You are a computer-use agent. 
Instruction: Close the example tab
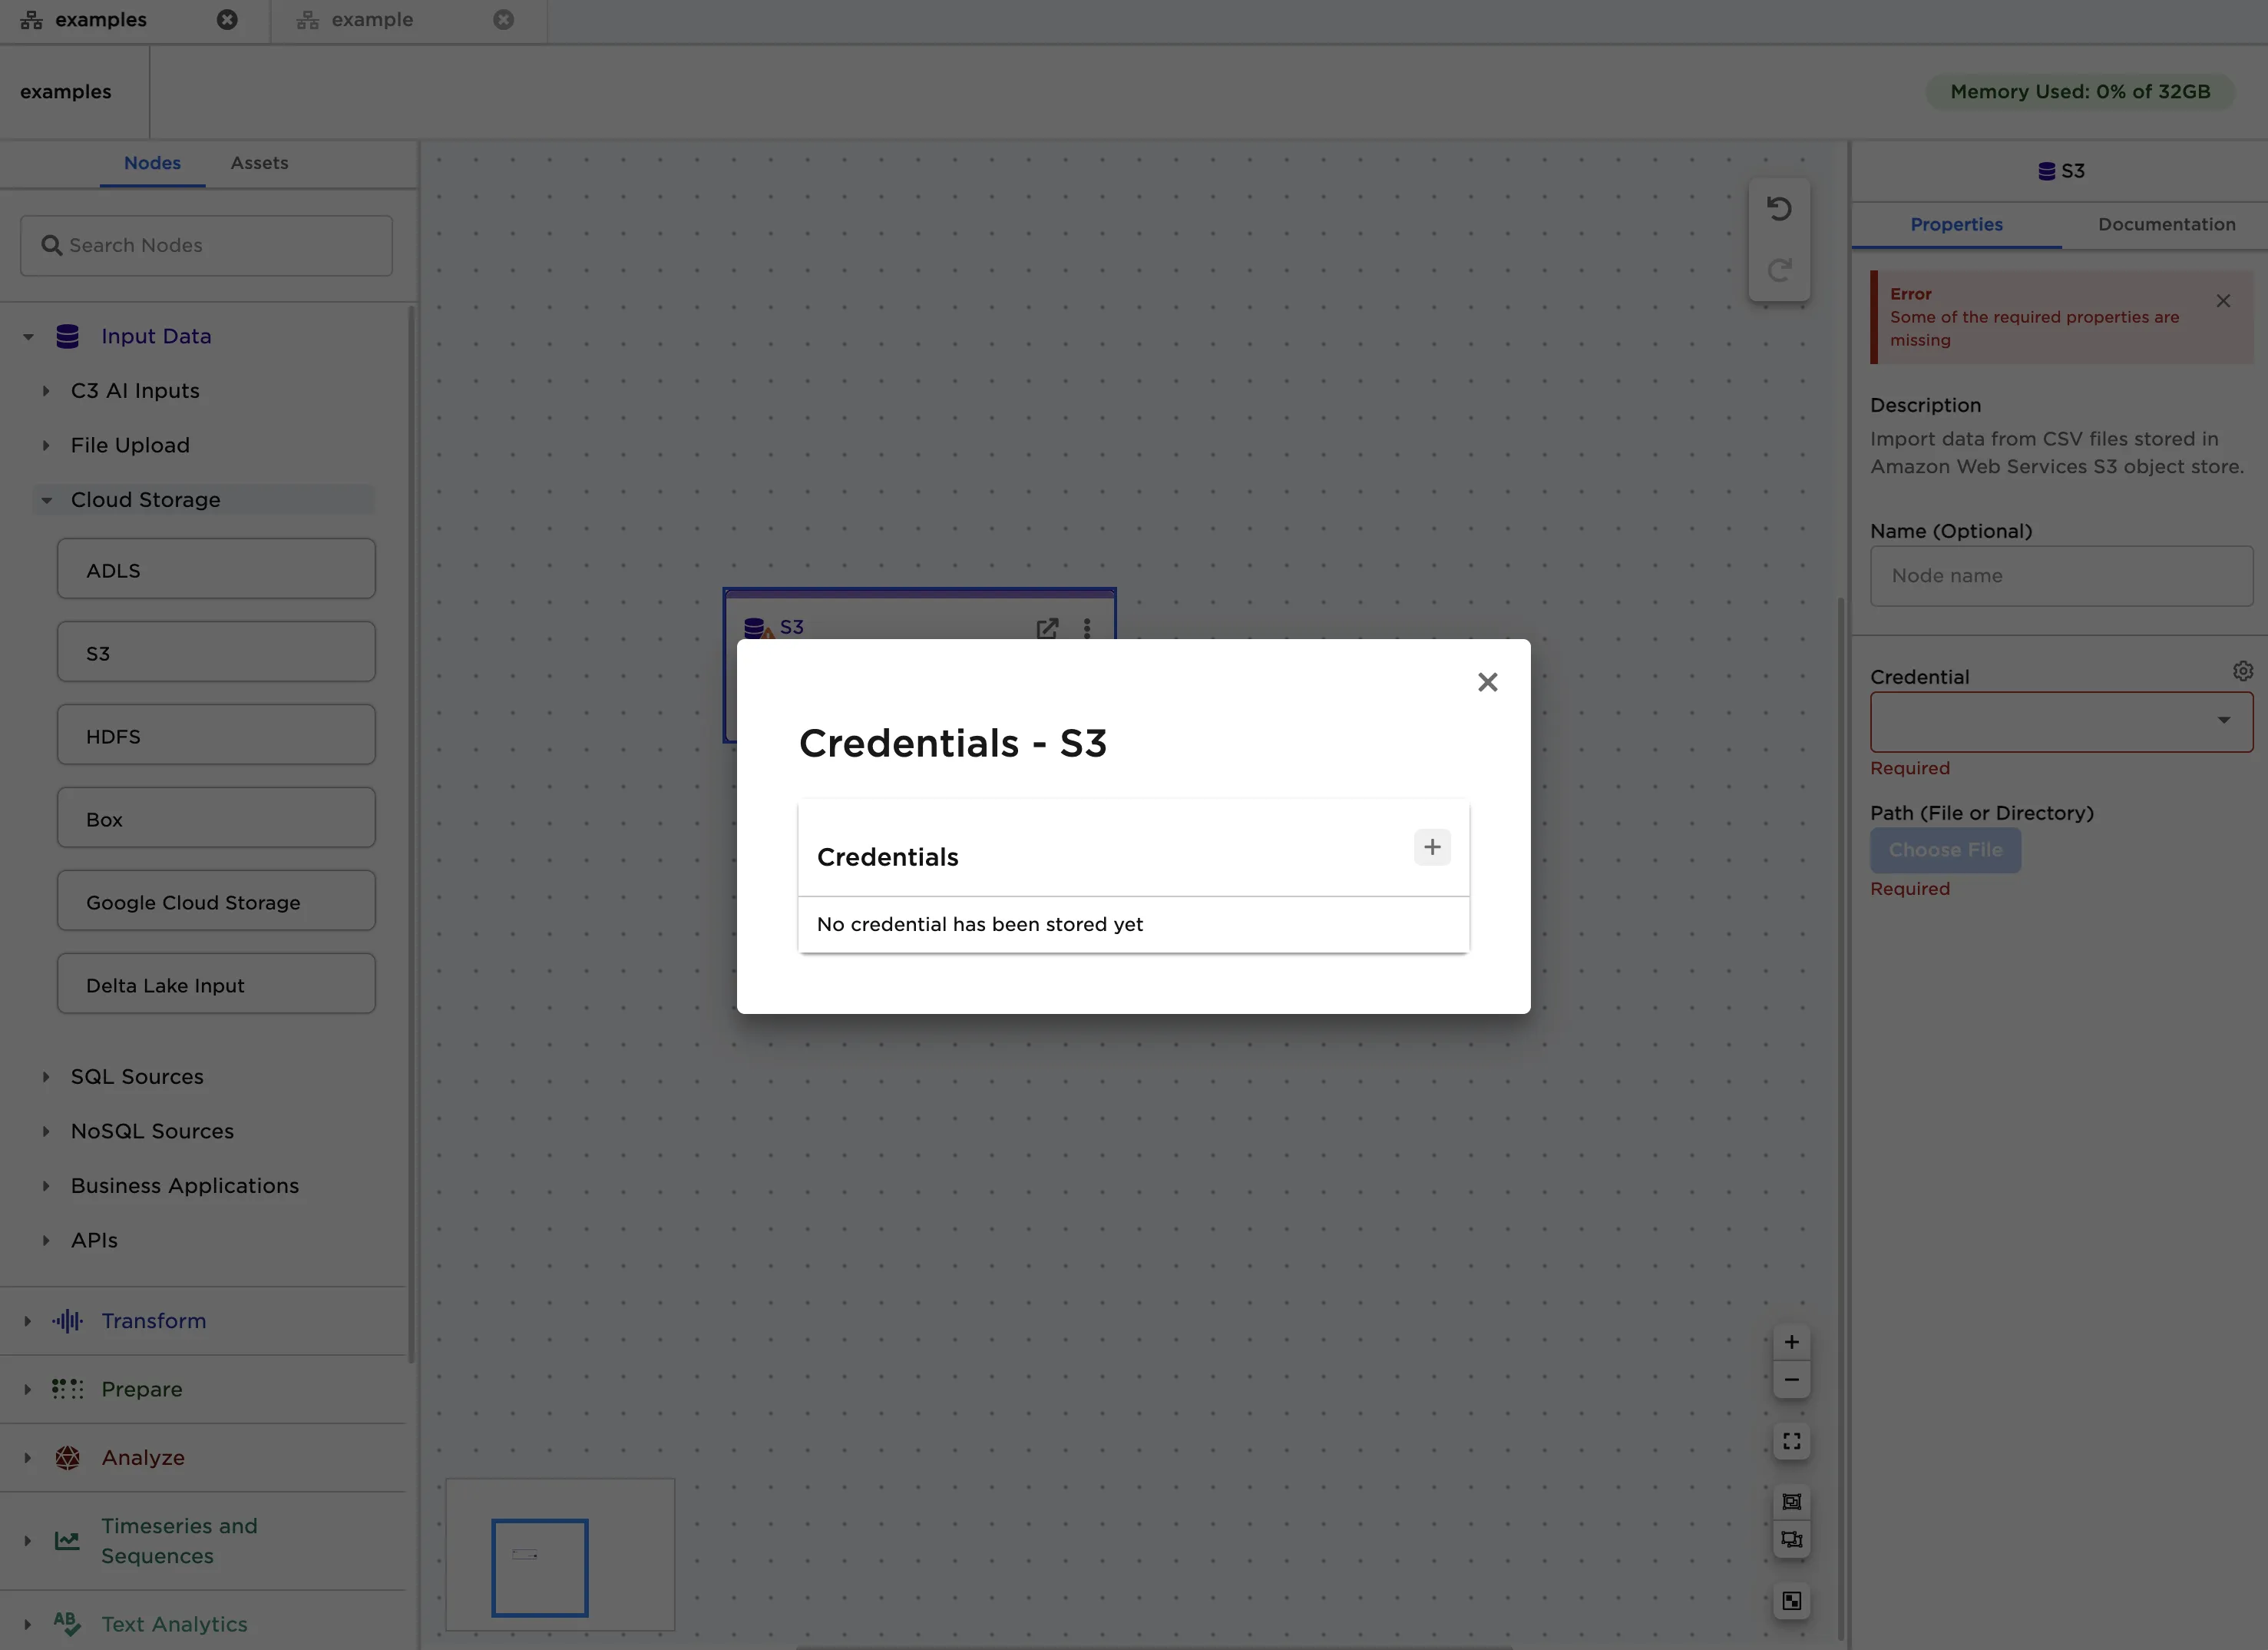tap(504, 20)
